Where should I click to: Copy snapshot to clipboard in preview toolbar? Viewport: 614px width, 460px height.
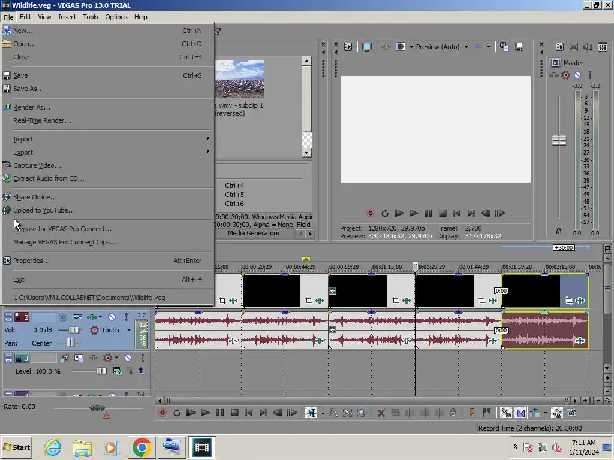point(504,47)
